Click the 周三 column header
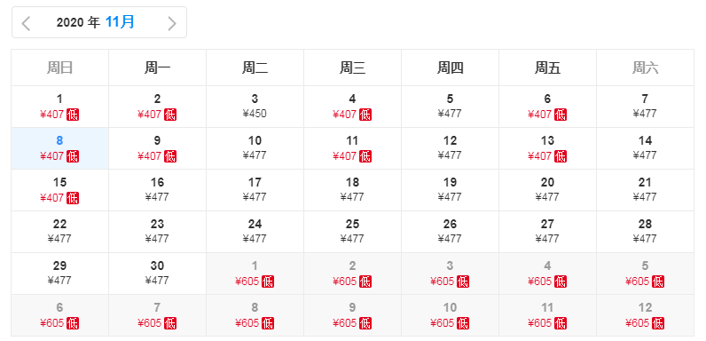Screen dimensions: 706x341 coord(352,67)
